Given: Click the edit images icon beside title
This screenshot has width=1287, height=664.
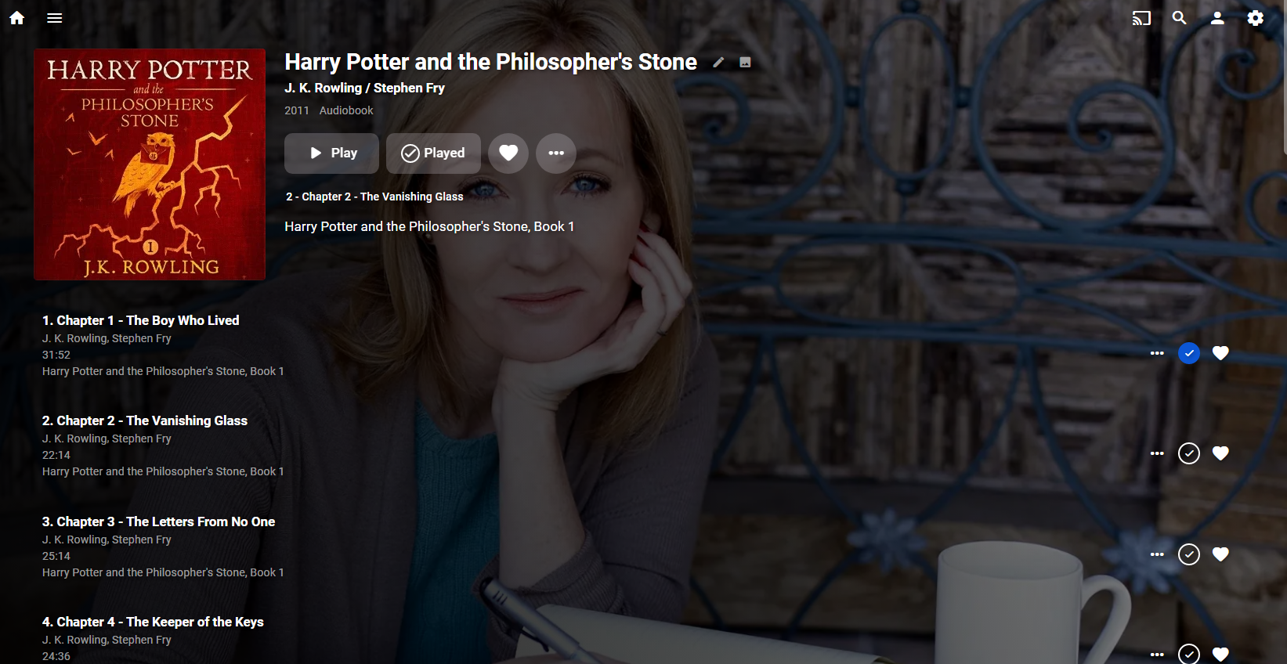Looking at the screenshot, I should (745, 63).
